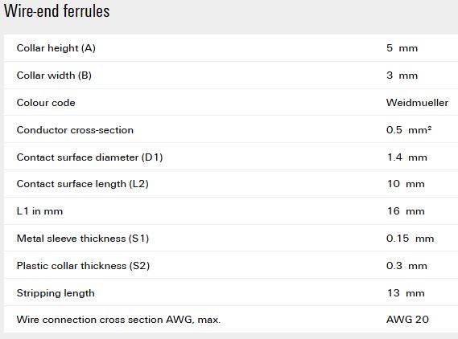
Task: Click the AWG 20 value
Action: [407, 320]
